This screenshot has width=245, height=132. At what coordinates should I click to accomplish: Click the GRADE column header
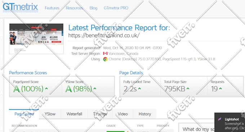pyautogui.click(x=111, y=126)
